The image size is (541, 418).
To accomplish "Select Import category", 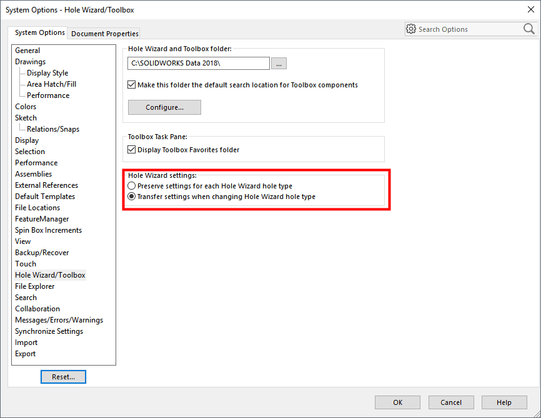I will click(x=26, y=342).
